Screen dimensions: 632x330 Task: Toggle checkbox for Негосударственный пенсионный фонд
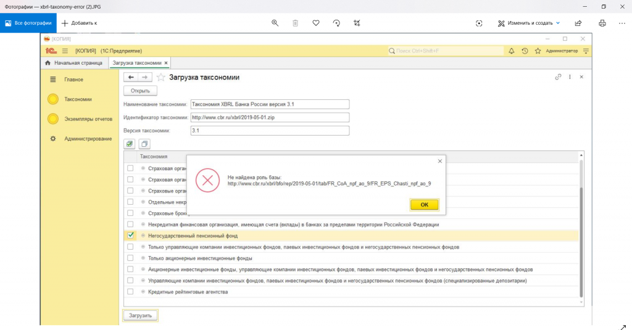pos(130,235)
